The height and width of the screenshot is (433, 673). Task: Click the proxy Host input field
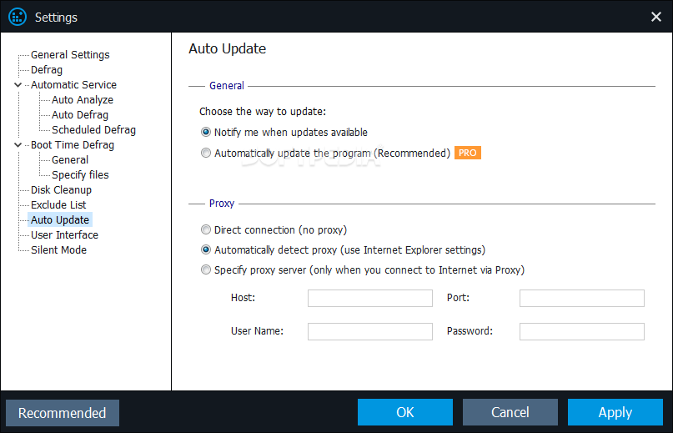coord(370,298)
